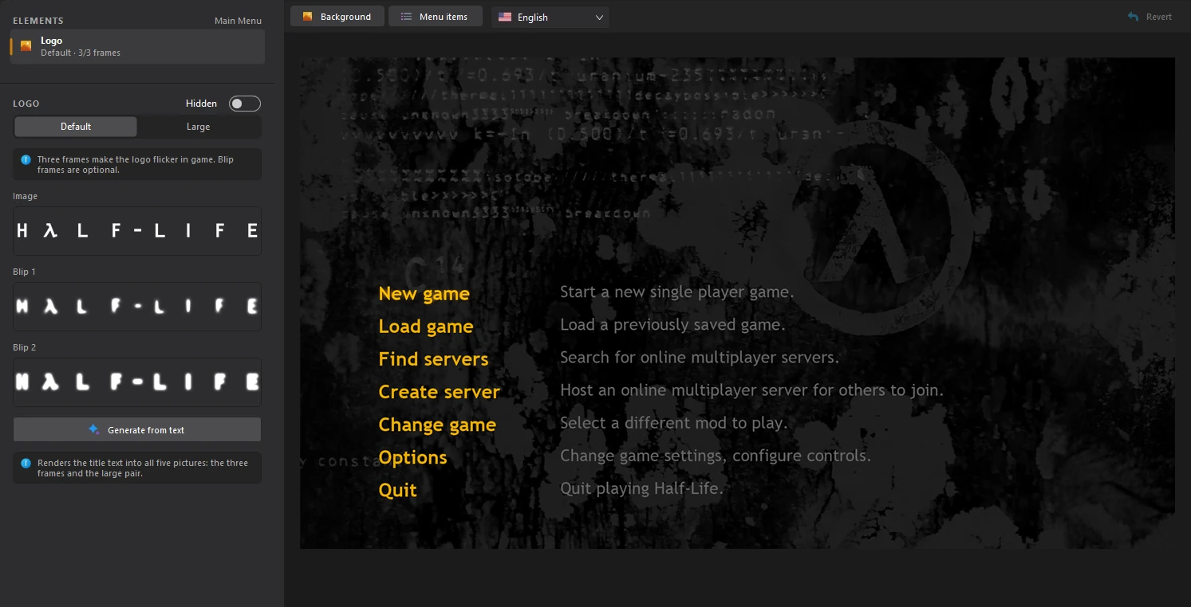Toggle the Hidden switch for the logo

point(244,104)
